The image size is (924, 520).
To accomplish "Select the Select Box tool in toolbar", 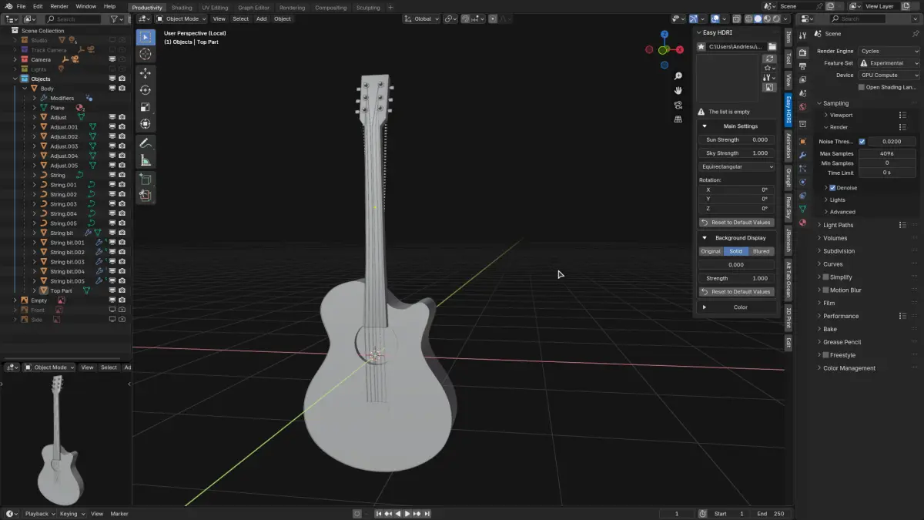I will click(146, 37).
